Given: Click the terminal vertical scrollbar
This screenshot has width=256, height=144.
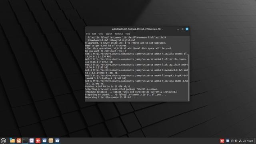Looking at the screenshot, I should click(189, 78).
